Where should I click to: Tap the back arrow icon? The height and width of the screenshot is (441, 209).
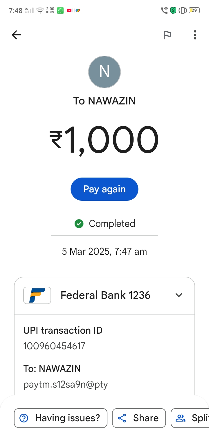(x=16, y=35)
